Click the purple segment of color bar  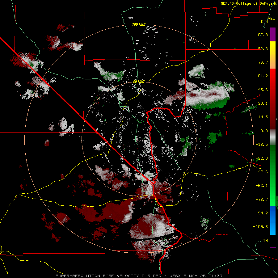coord(273,34)
